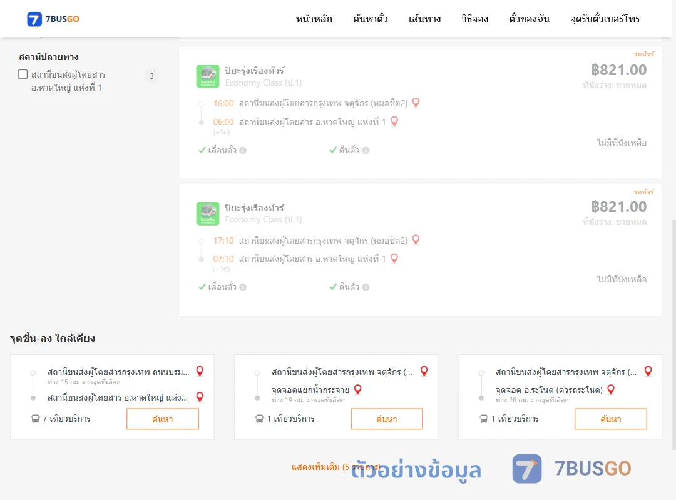Viewport: 676px width, 500px height.
Task: Click info icon next to เลื่อนตั๋ว in 16:00 trip
Action: (x=243, y=150)
